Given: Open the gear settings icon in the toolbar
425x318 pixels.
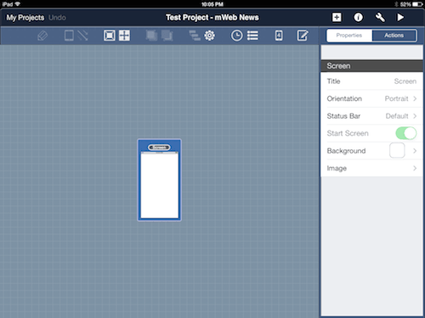Looking at the screenshot, I should click(x=210, y=36).
